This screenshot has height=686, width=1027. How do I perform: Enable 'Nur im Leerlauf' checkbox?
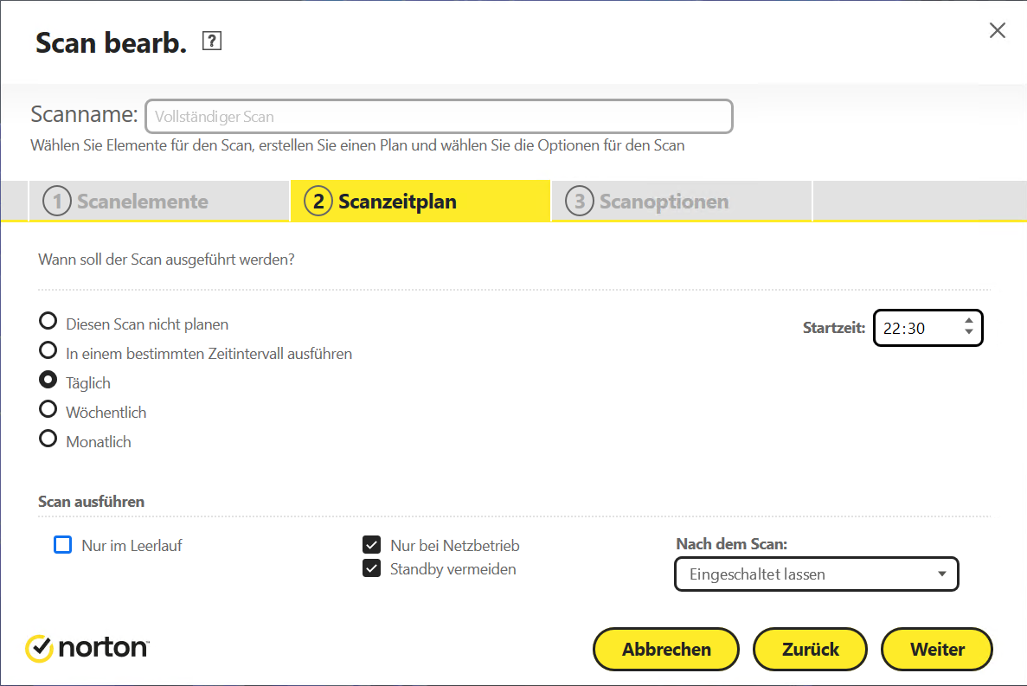[63, 545]
